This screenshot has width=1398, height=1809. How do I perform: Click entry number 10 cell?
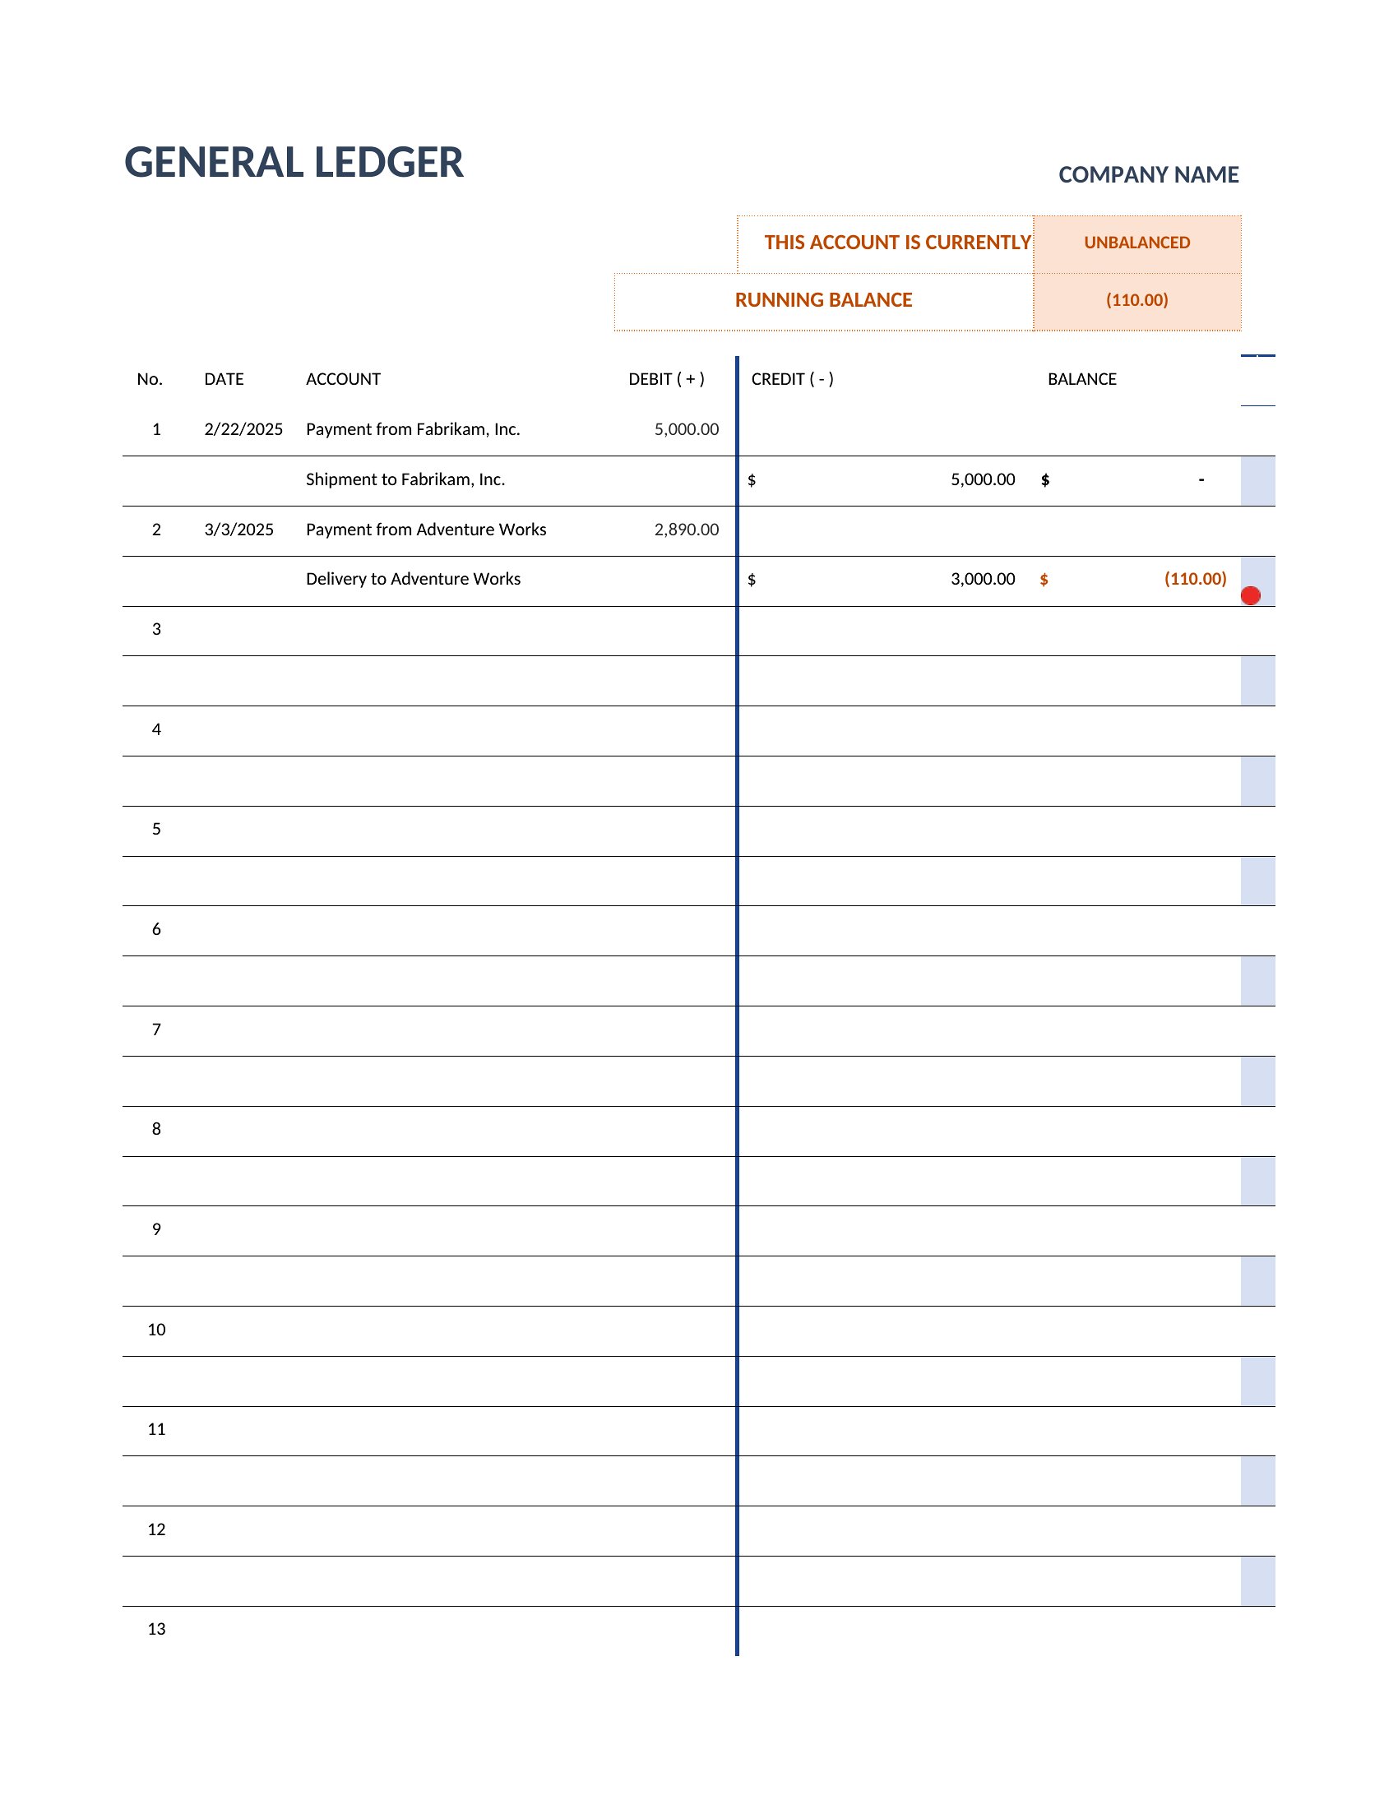tap(156, 1330)
